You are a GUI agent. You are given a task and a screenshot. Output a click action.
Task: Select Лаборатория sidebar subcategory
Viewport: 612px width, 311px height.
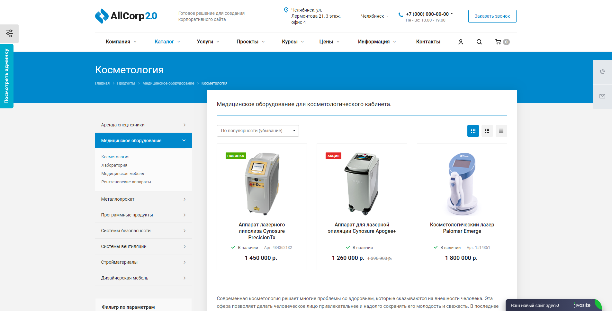114,165
